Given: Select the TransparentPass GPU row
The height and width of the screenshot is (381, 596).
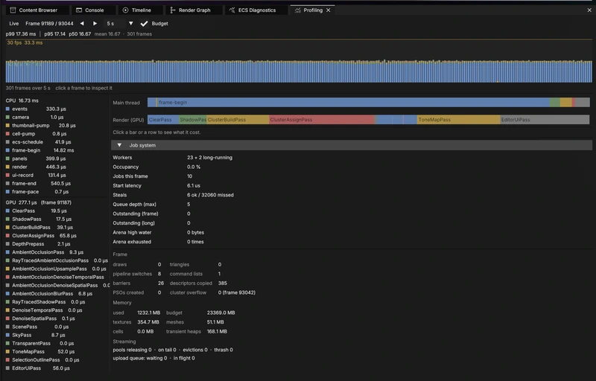Looking at the screenshot, I should click(x=40, y=344).
